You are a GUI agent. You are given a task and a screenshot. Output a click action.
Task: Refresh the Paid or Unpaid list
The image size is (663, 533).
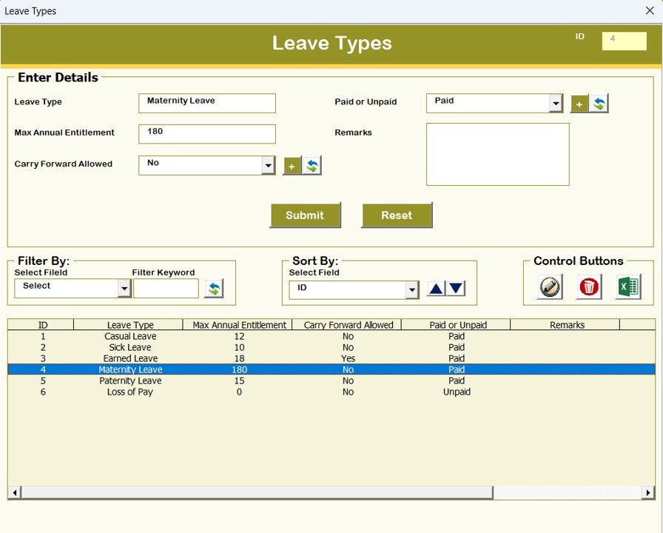click(599, 103)
